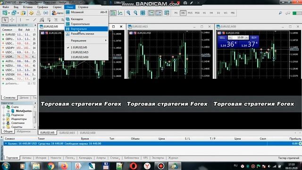Open profiles dropdown arrow
302x170 pixels.
point(18,13)
